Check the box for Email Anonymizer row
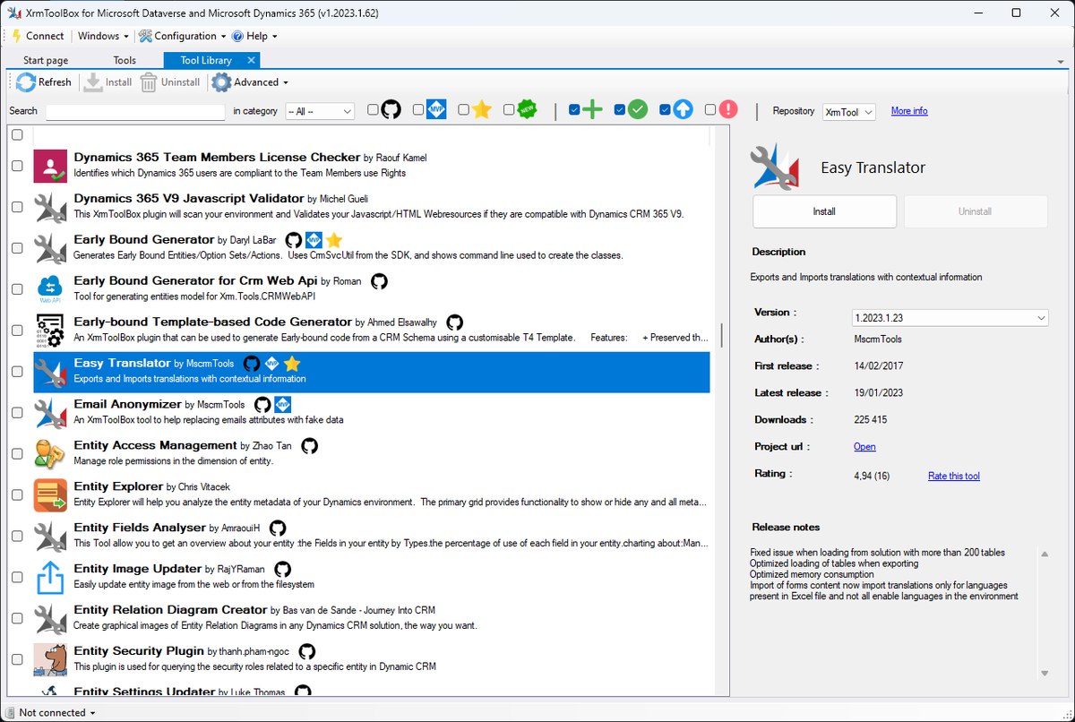The height and width of the screenshot is (722, 1075). point(17,413)
